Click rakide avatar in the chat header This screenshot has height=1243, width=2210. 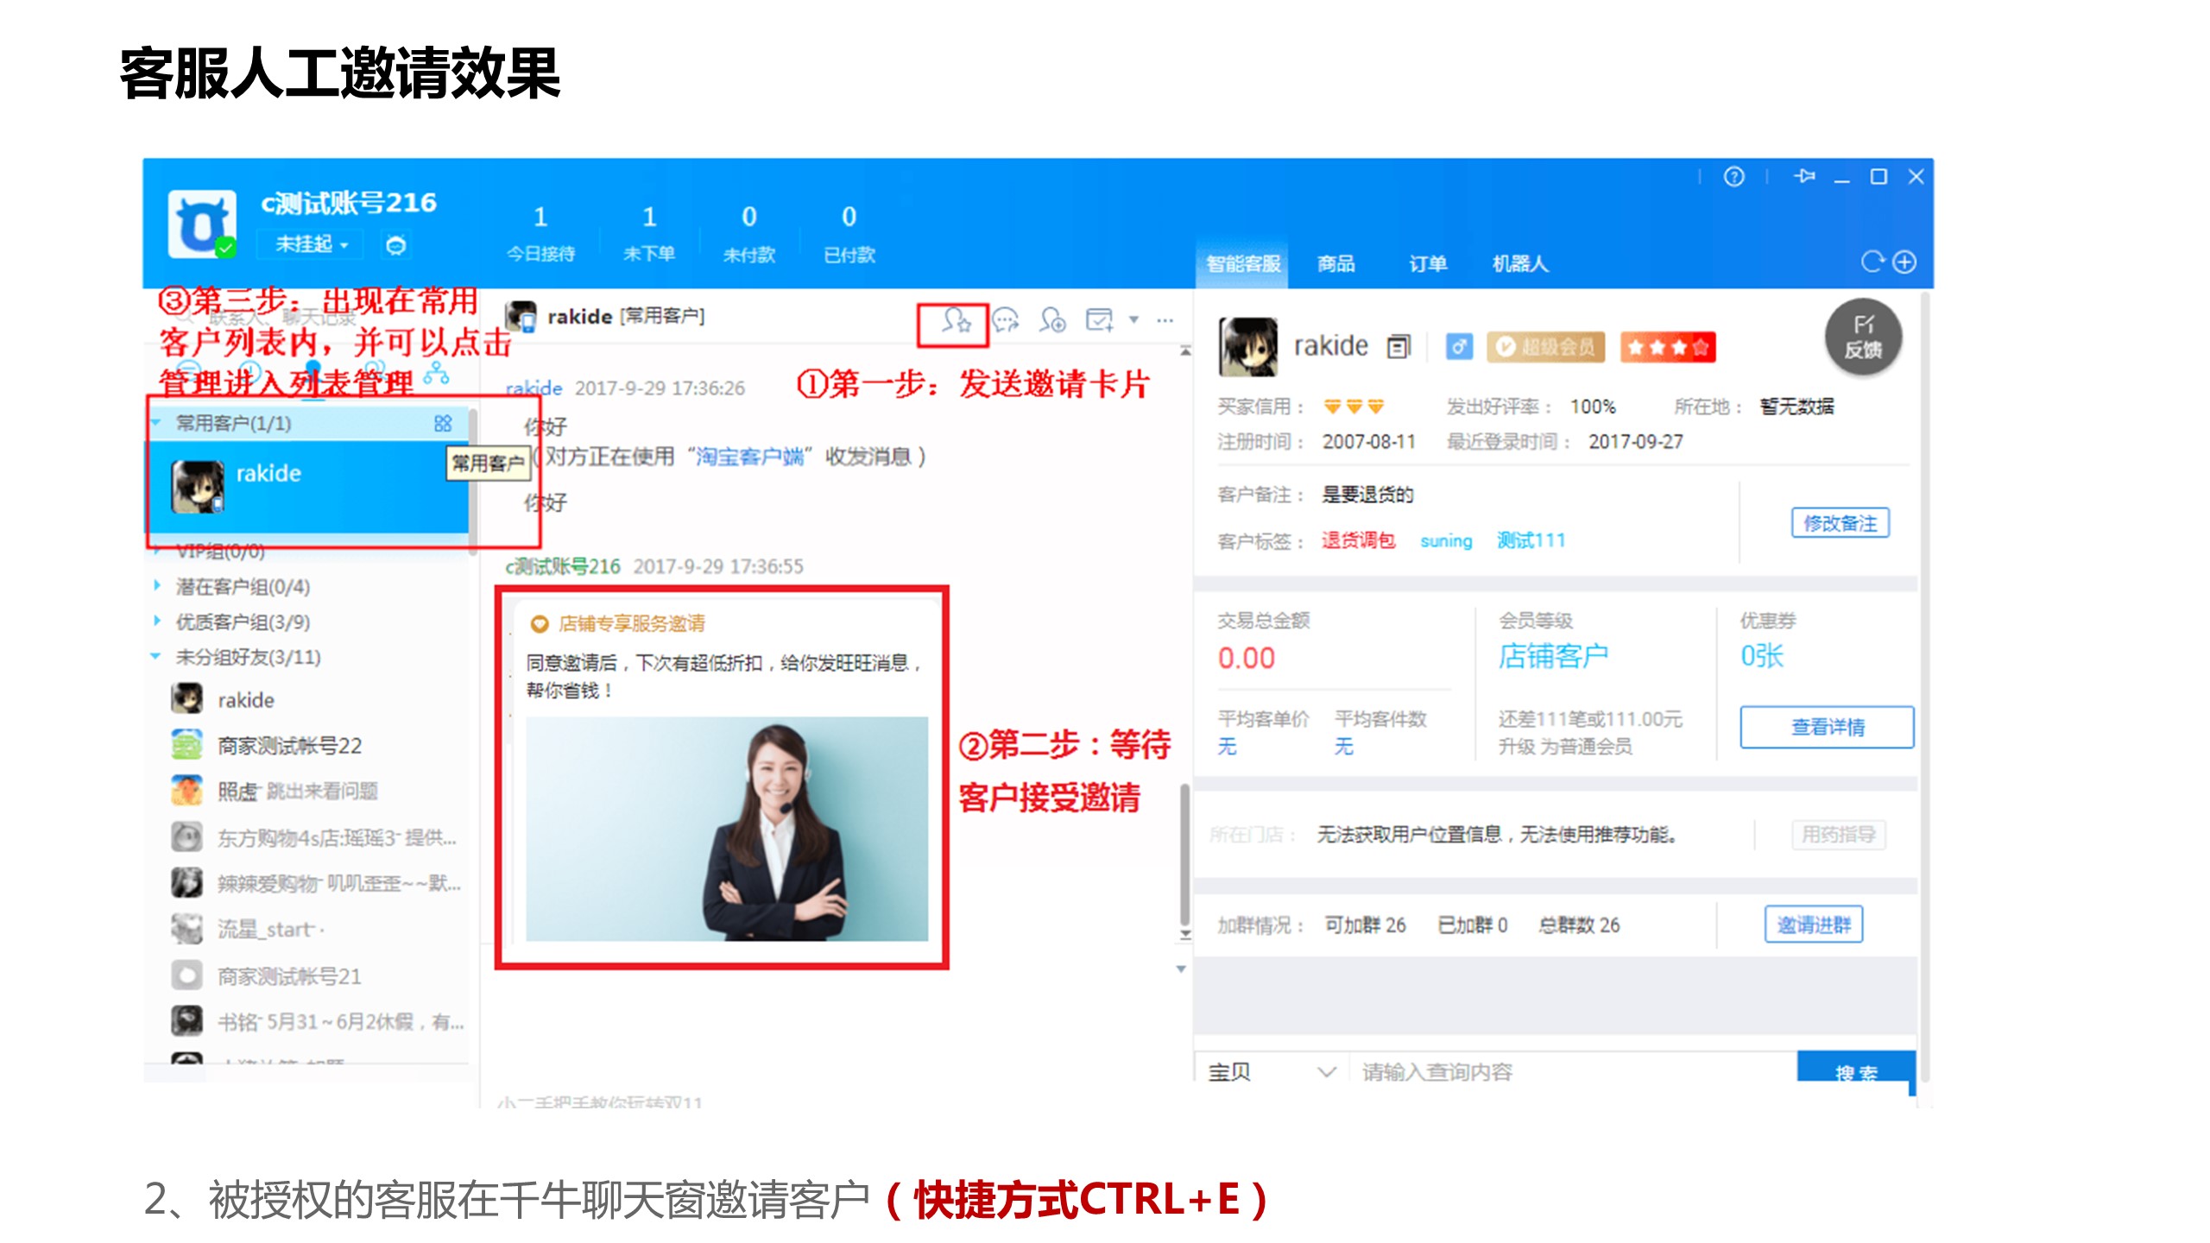(521, 317)
